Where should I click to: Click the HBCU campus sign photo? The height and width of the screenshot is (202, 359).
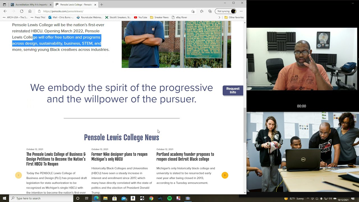tap(176, 44)
